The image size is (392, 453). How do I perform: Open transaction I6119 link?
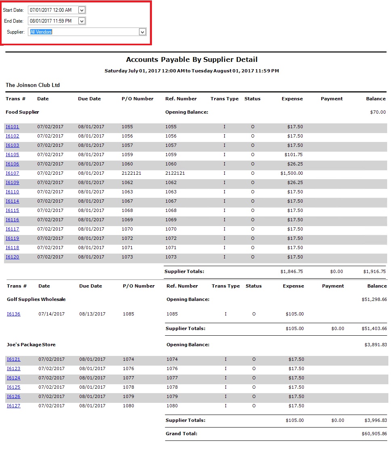click(12, 239)
